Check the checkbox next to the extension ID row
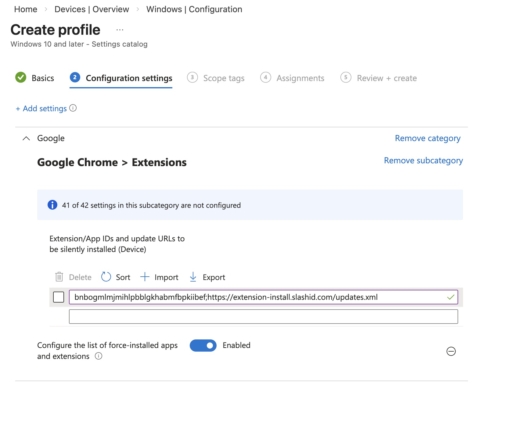 [59, 297]
